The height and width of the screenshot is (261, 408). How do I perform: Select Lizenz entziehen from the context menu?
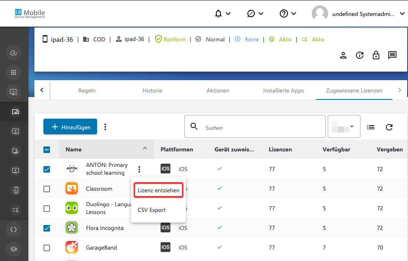click(159, 190)
